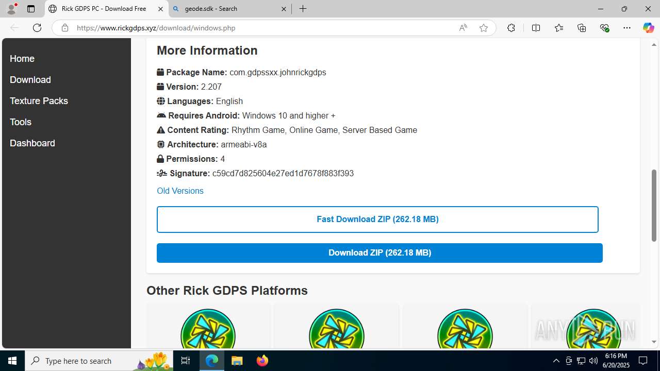Close the geode.sdk Search tab
This screenshot has width=660, height=371.
(284, 9)
